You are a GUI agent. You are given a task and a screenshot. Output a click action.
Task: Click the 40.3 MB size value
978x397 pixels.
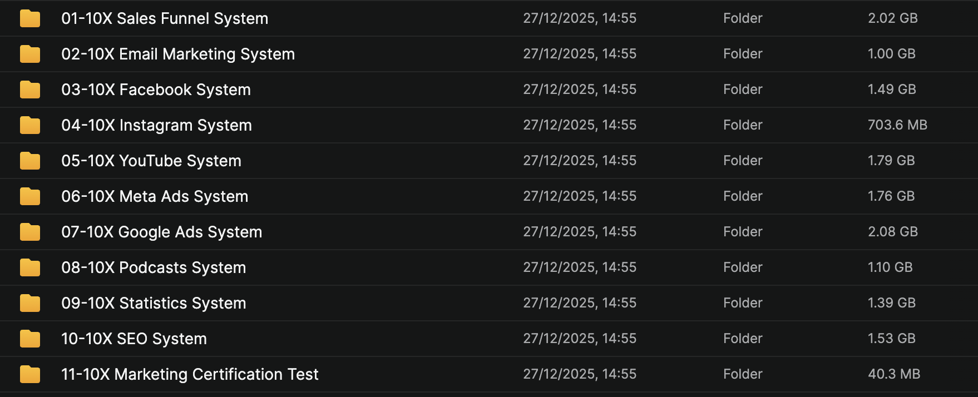point(894,374)
